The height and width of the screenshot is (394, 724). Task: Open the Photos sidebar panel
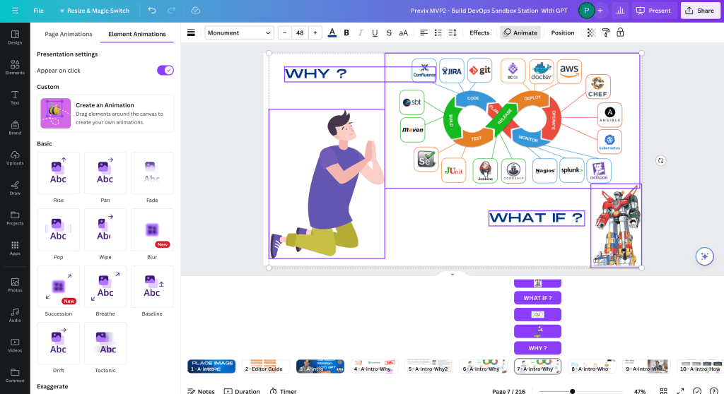pos(15,285)
